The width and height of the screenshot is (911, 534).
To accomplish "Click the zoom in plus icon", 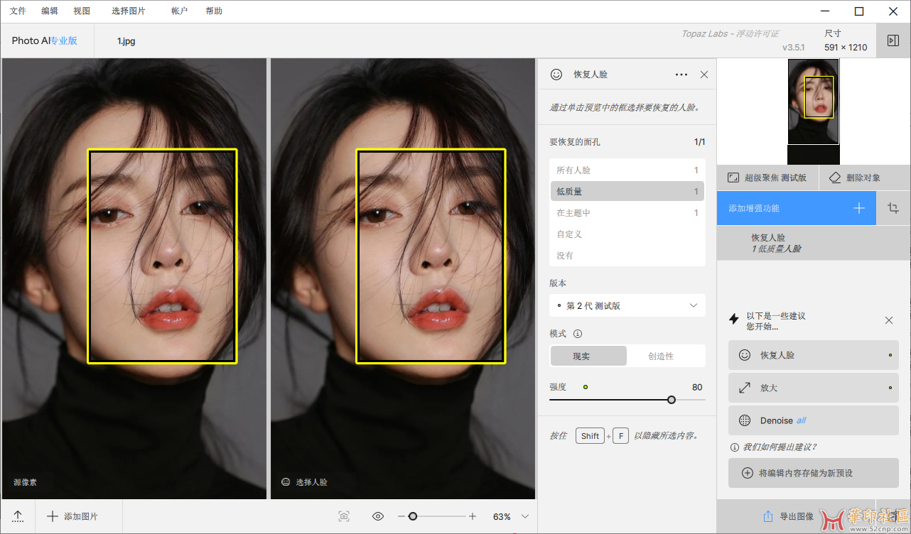I will click(473, 516).
